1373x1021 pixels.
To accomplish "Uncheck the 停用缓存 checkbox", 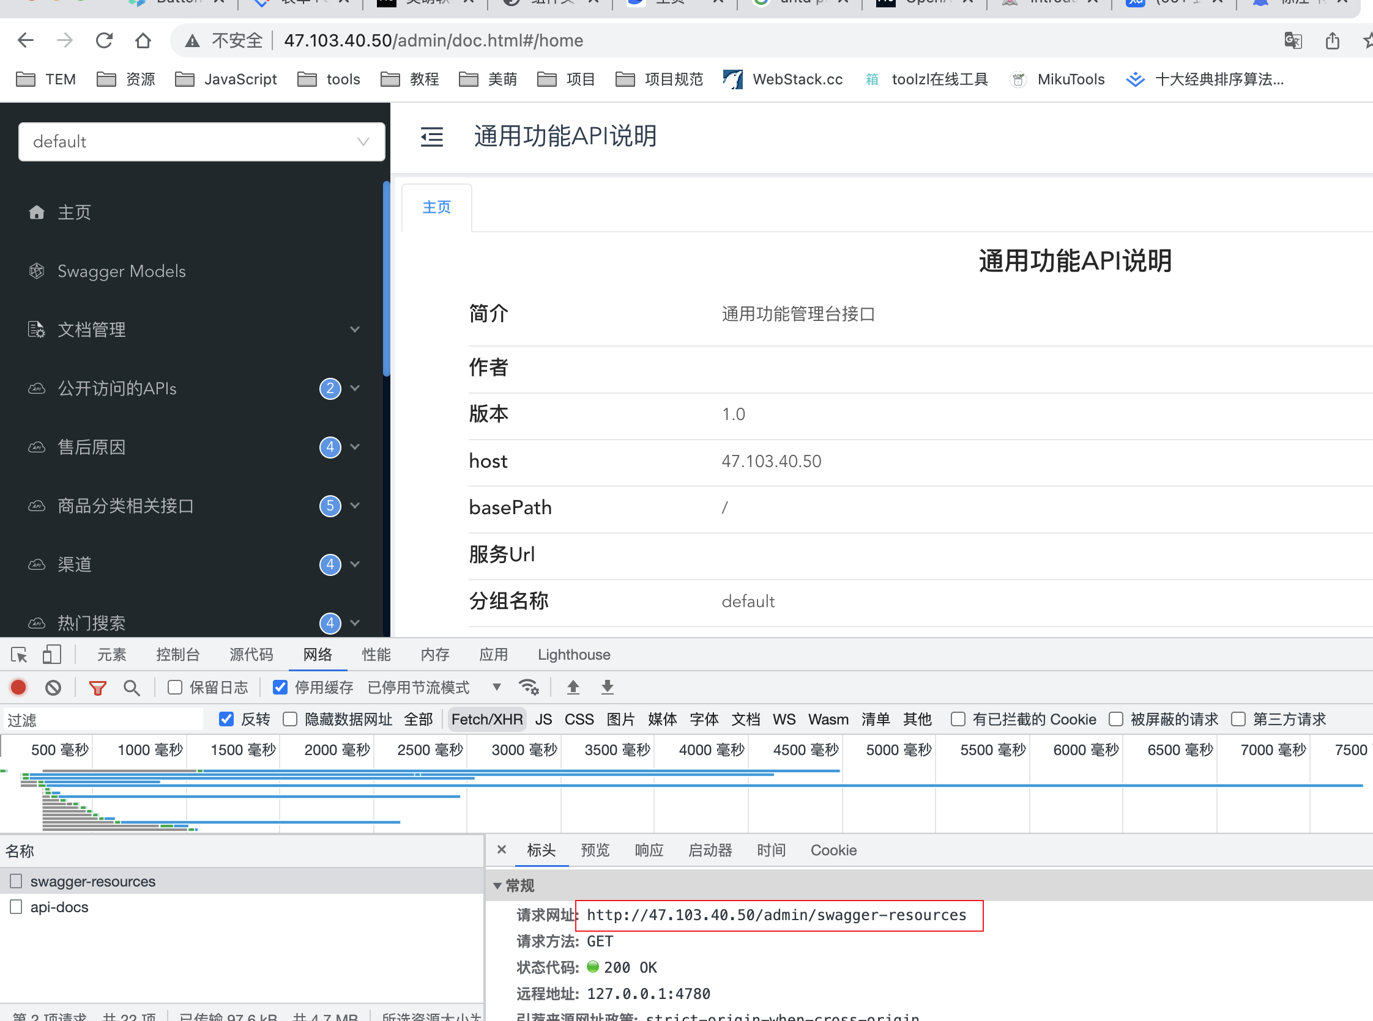I will pyautogui.click(x=280, y=687).
